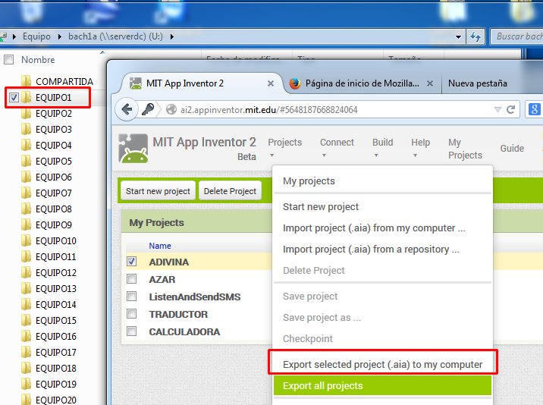Viewport: 543px width, 405px height.
Task: Click the Buscar search box in Explorer
Action: [x=517, y=36]
